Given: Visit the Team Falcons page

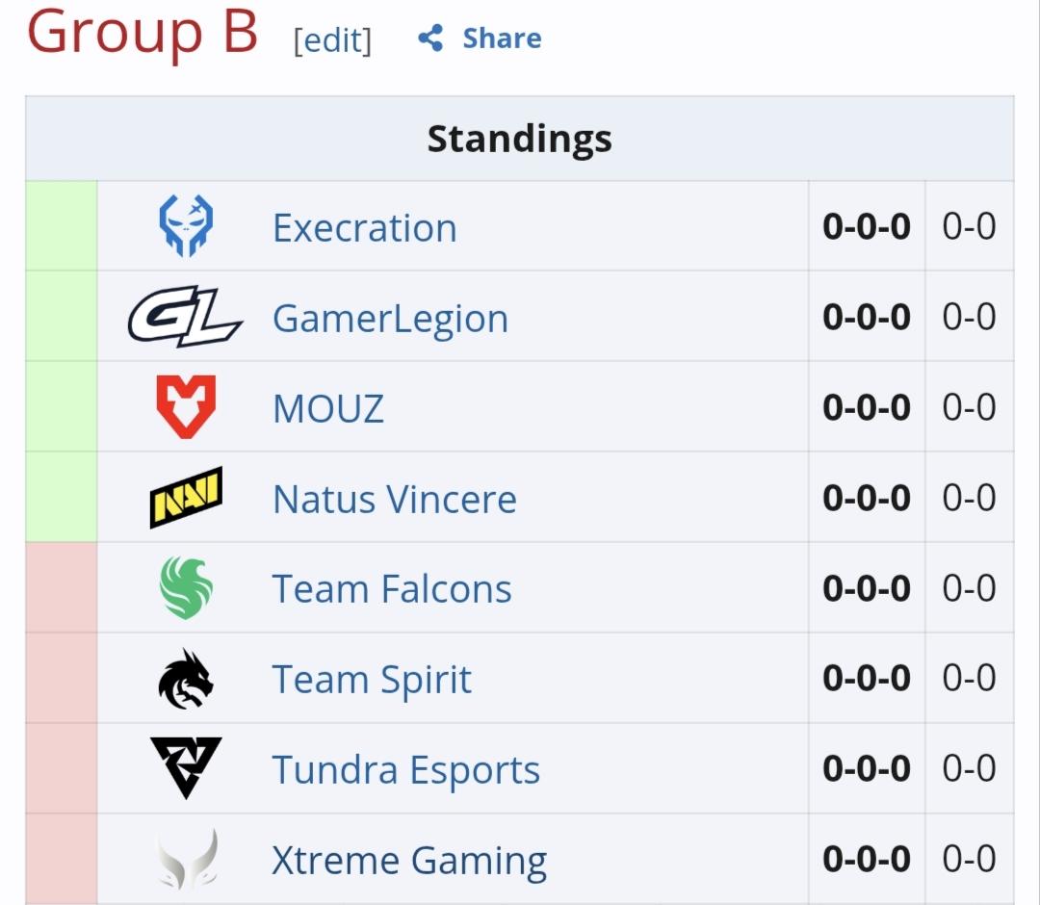Looking at the screenshot, I should coord(392,589).
